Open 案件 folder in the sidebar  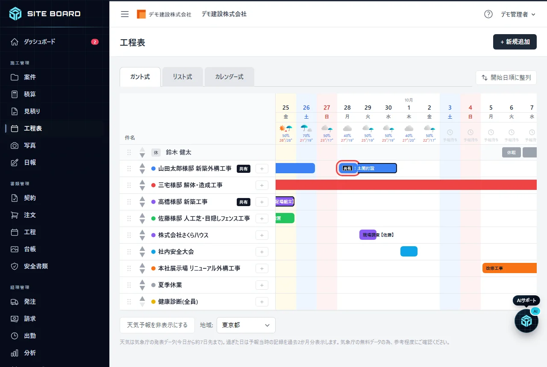(x=55, y=77)
